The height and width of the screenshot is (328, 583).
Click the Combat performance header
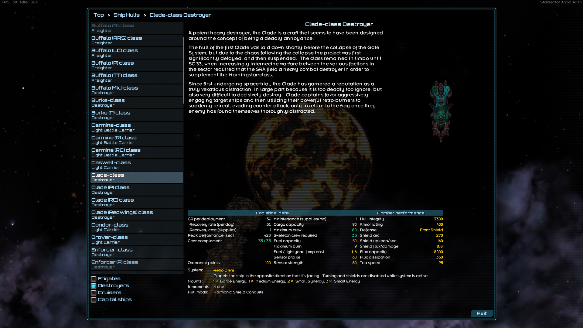(401, 213)
